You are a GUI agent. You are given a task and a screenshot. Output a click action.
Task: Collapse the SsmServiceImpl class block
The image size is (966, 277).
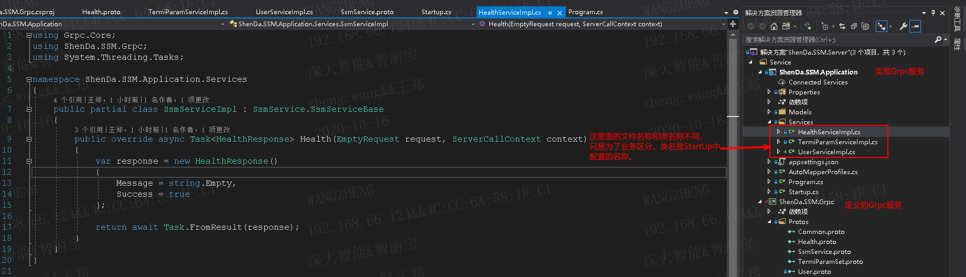[x=29, y=109]
